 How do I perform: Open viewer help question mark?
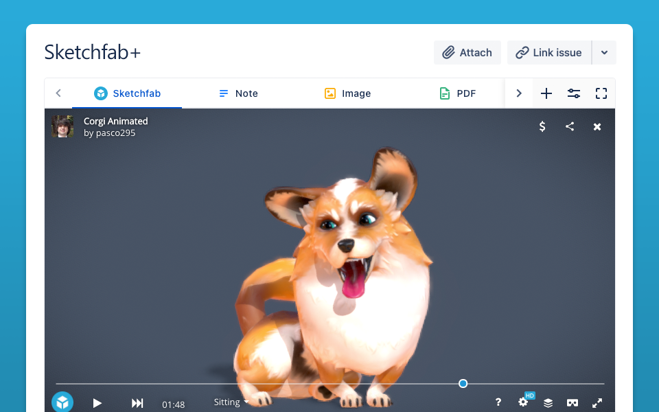[498, 402]
